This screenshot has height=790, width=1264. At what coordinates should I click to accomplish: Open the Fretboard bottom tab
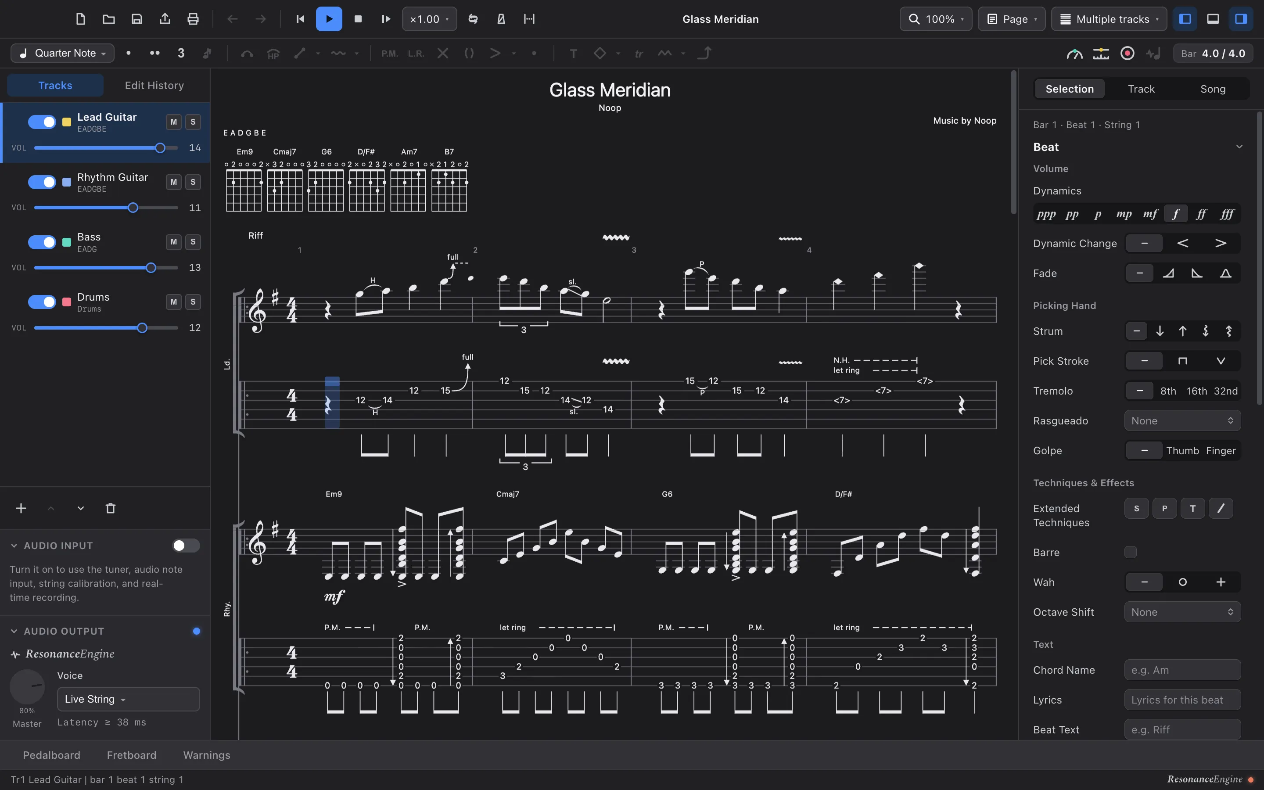(132, 755)
